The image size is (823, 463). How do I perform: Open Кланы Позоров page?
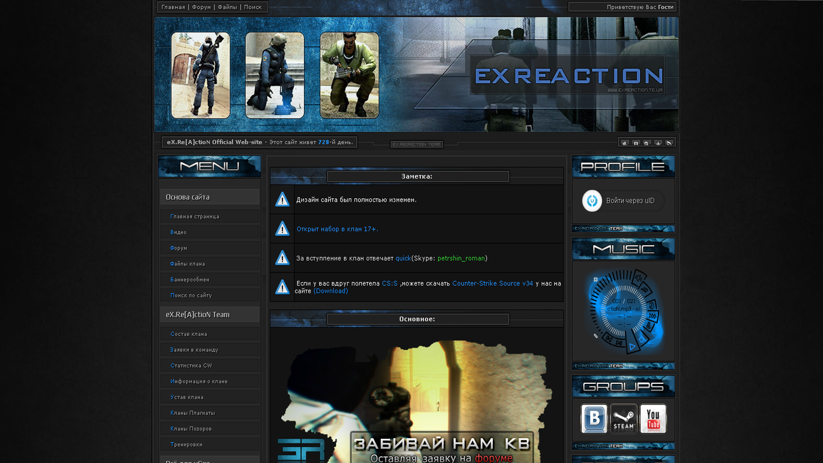pyautogui.click(x=210, y=429)
